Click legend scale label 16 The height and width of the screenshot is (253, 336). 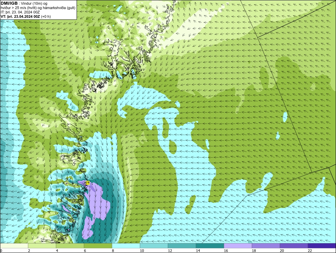point(226,251)
